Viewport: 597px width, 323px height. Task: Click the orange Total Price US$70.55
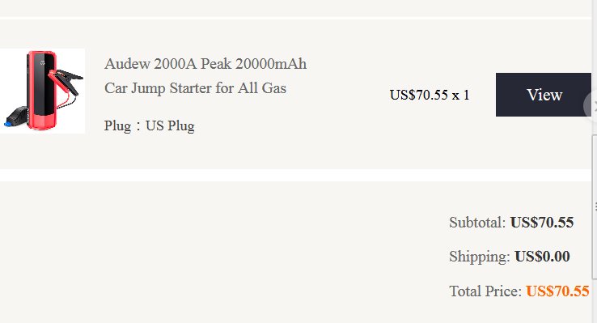[x=558, y=291]
